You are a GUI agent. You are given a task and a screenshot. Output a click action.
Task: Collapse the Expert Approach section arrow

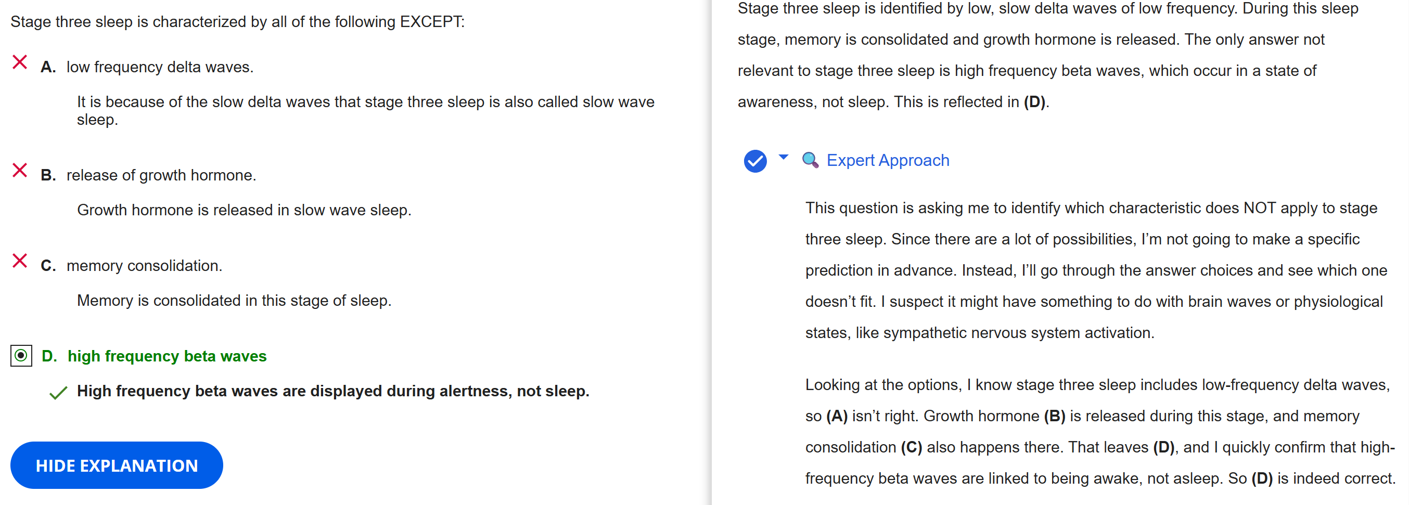(x=783, y=158)
